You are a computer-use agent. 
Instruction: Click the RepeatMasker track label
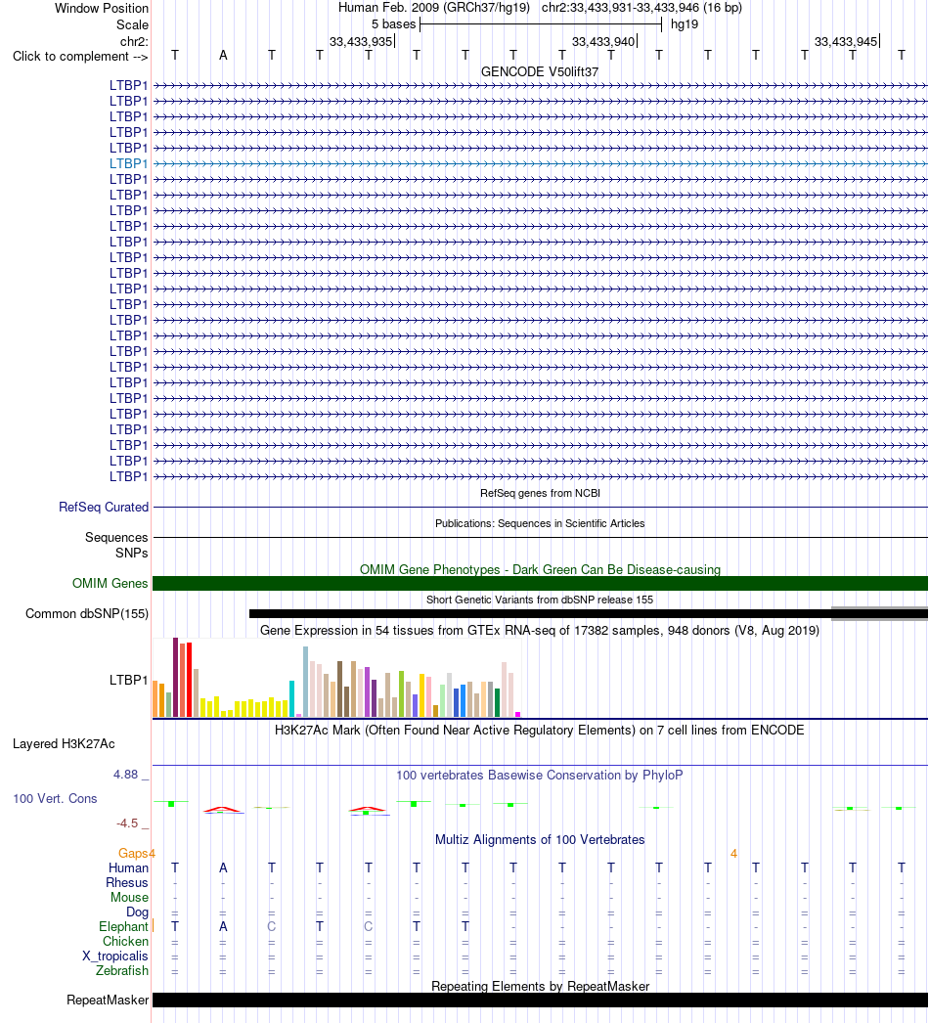108,1001
